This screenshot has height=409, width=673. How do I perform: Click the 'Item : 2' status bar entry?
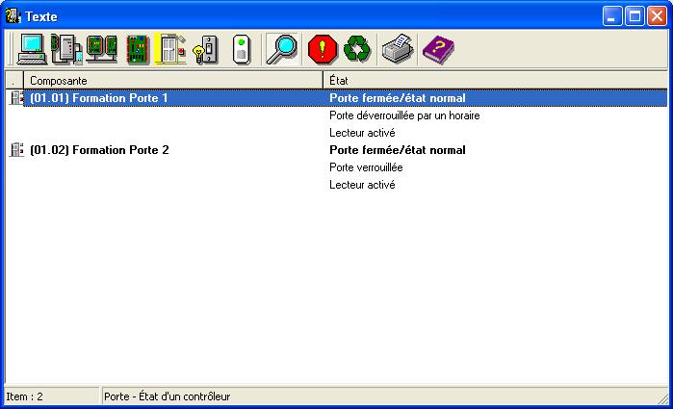(51, 396)
